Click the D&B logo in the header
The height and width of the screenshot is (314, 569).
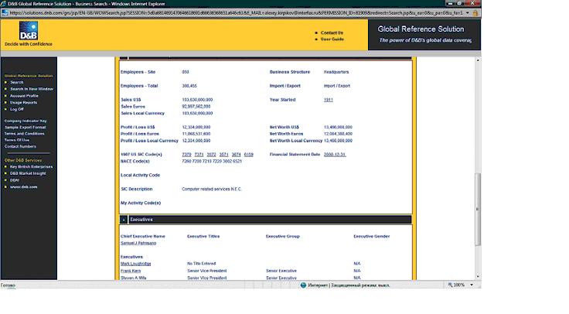tap(29, 30)
